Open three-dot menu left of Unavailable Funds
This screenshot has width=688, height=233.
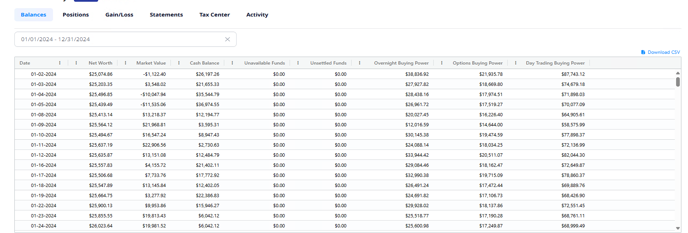coord(232,63)
